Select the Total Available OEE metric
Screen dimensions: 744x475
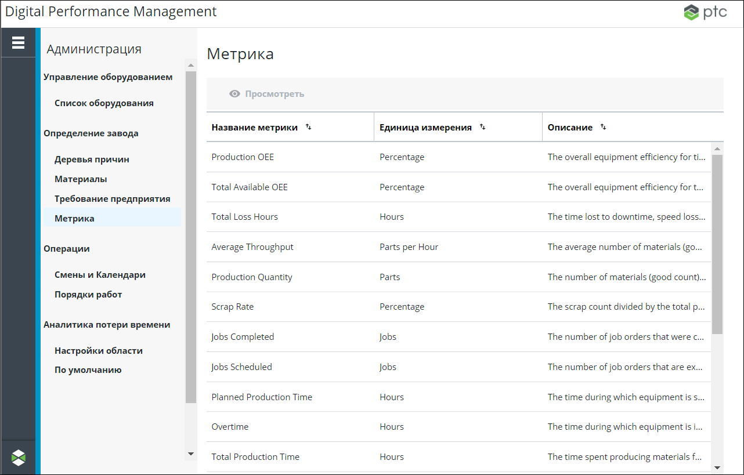(458, 187)
